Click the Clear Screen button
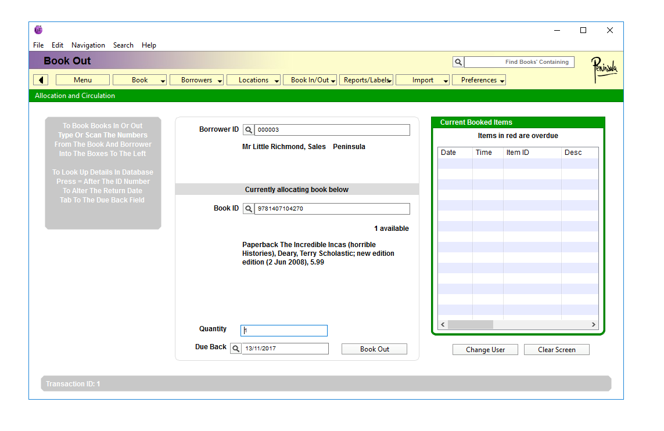The width and height of the screenshot is (664, 431). pyautogui.click(x=557, y=350)
